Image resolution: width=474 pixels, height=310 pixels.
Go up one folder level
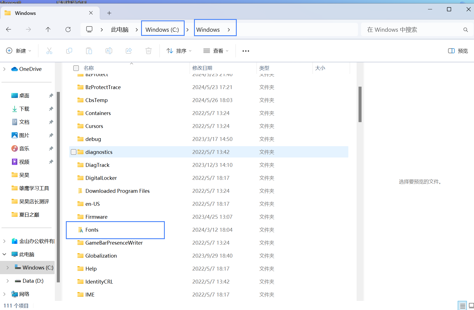coord(48,30)
